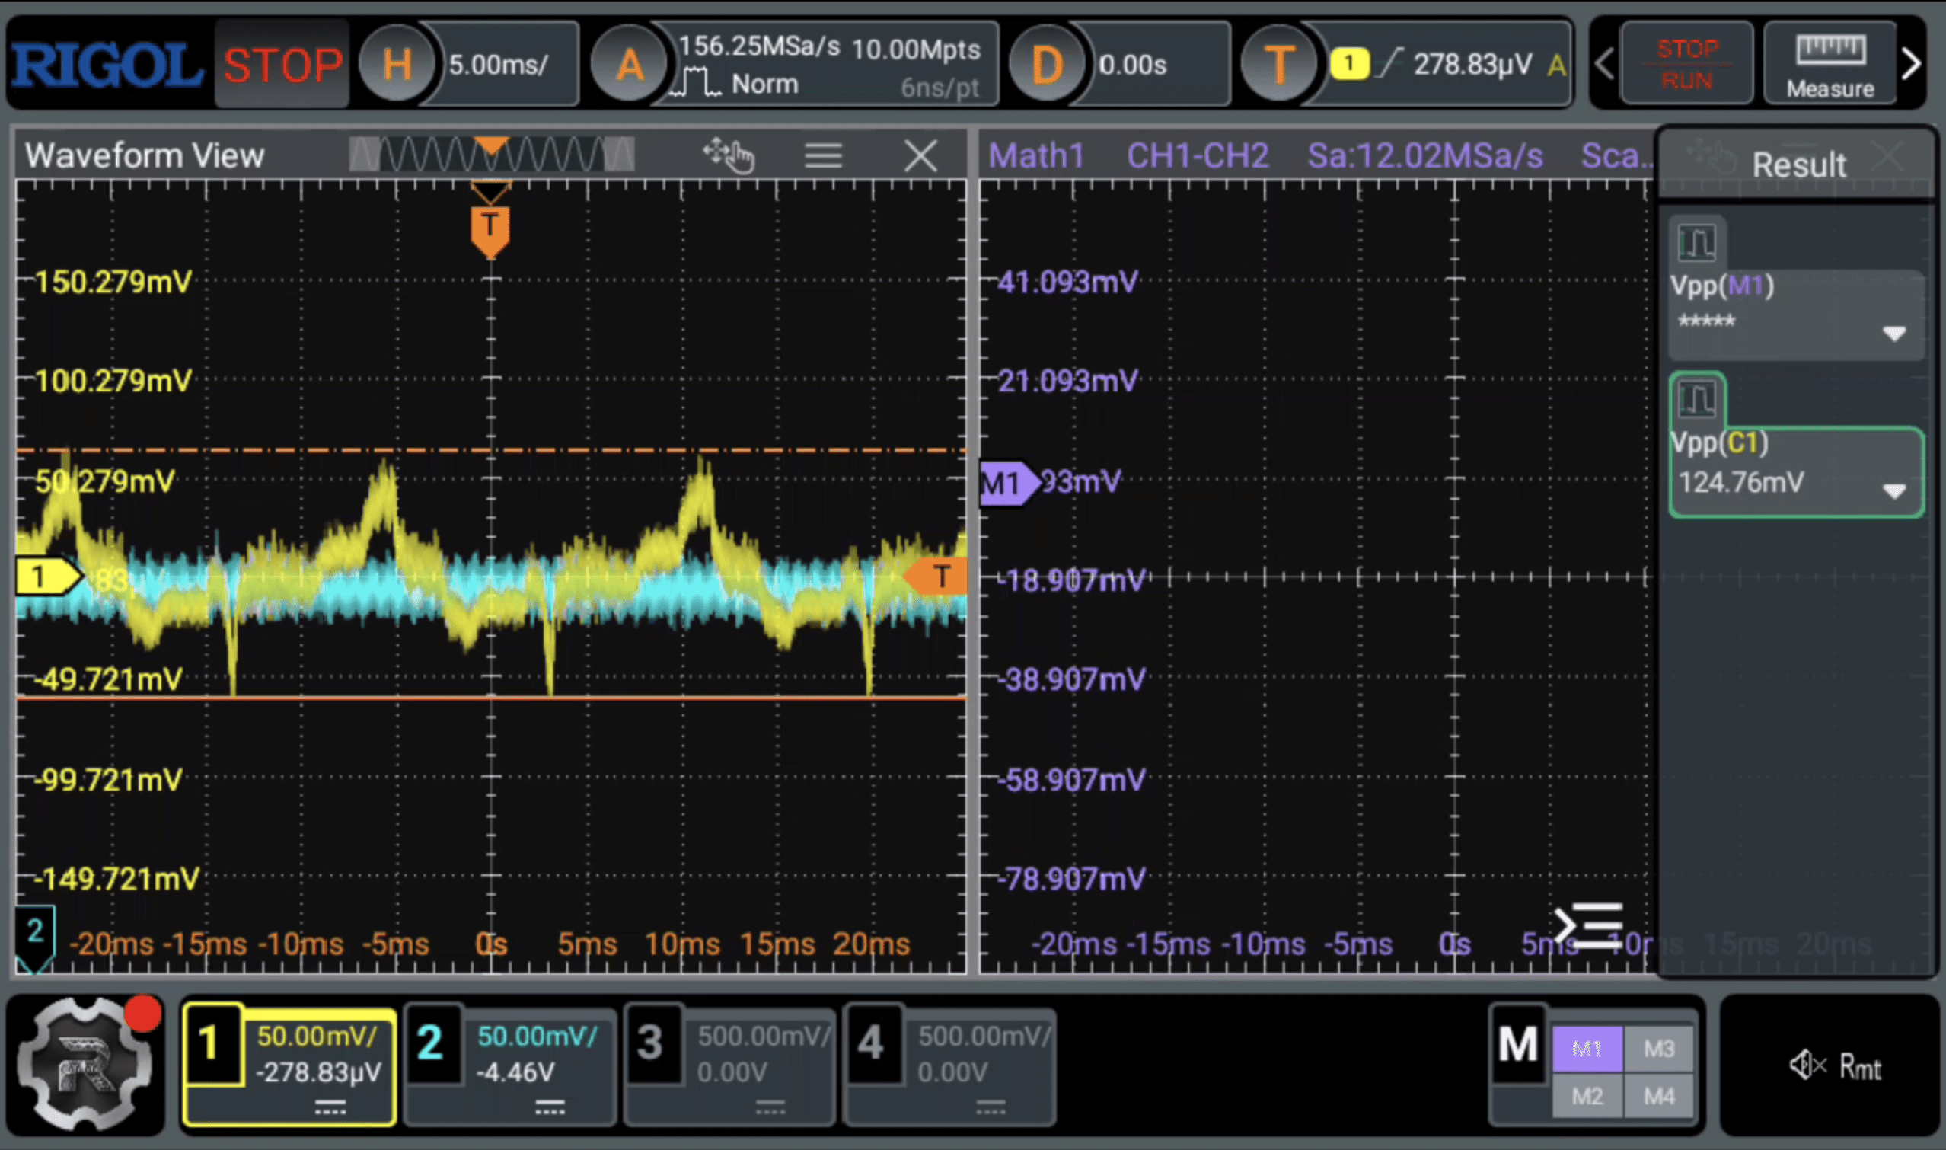This screenshot has height=1150, width=1946.
Task: Open the Delay D settings button
Action: click(x=1047, y=63)
